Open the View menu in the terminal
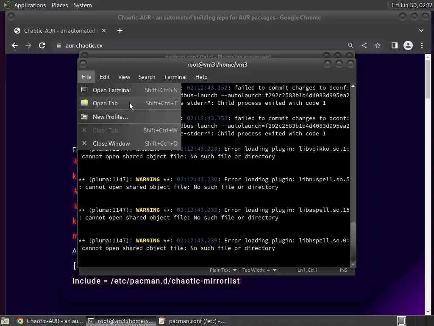 pos(124,77)
